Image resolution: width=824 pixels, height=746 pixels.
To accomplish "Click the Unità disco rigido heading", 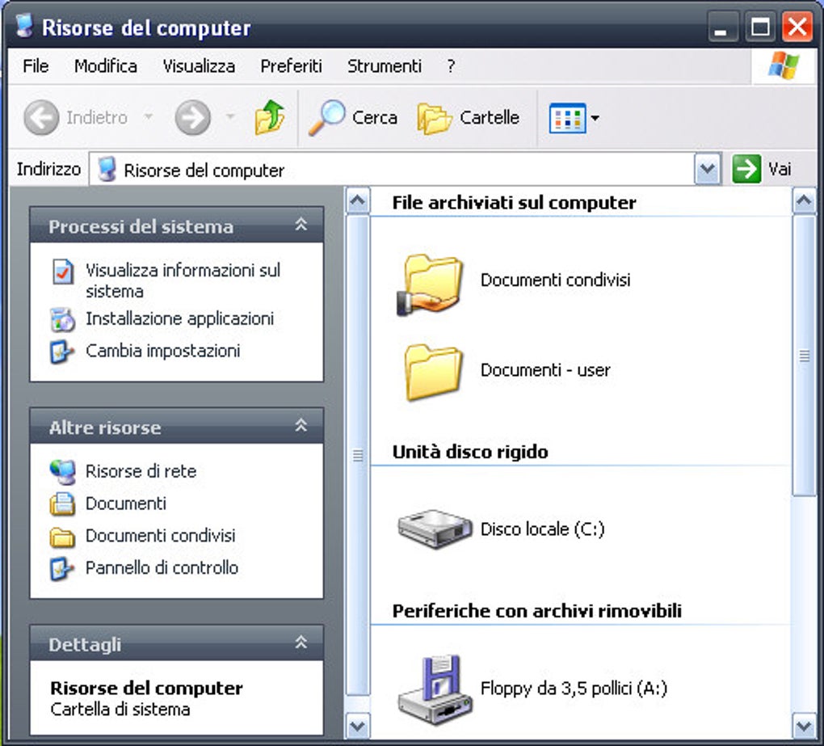I will click(470, 452).
